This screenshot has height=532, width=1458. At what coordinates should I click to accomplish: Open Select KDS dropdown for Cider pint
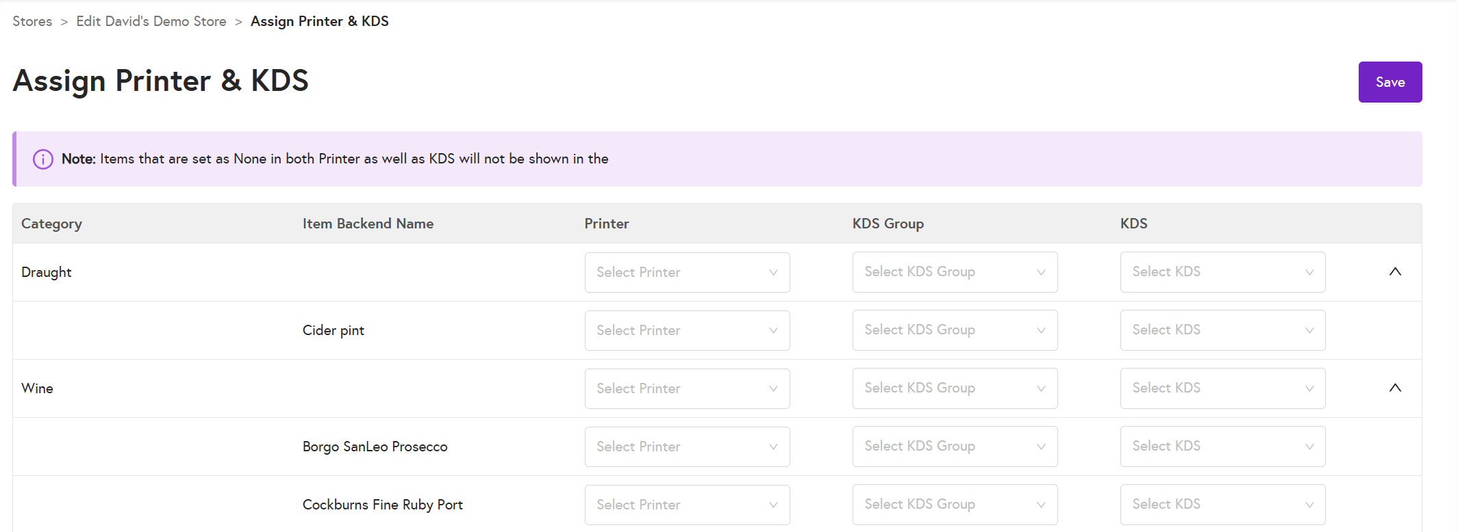pyautogui.click(x=1222, y=330)
